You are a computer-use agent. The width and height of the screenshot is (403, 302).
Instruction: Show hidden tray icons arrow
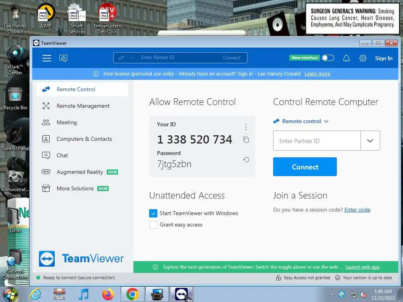point(332,295)
